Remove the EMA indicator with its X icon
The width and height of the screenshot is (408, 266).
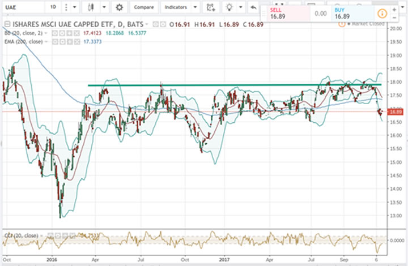tap(76, 42)
